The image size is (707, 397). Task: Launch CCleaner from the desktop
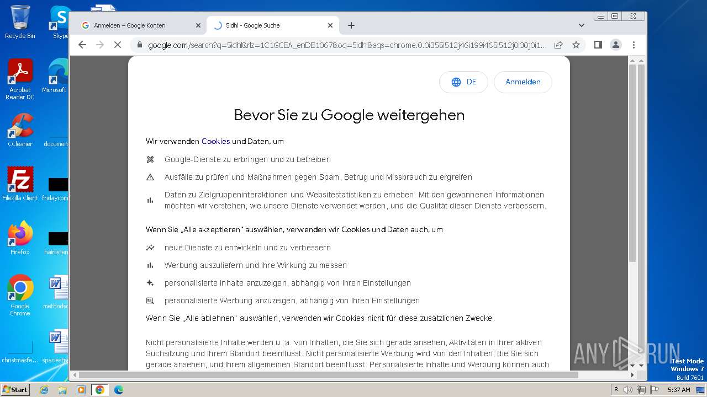pos(20,130)
